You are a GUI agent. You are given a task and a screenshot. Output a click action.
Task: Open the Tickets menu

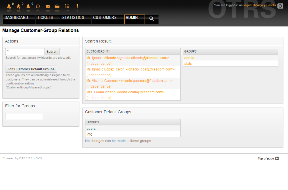(45, 18)
